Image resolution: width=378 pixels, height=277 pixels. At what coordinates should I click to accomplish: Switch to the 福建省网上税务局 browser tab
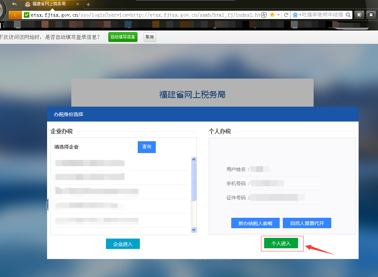click(52, 4)
